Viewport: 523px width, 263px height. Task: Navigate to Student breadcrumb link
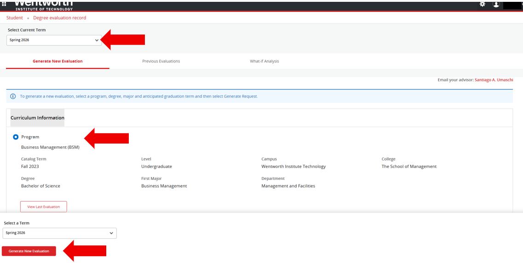point(14,18)
